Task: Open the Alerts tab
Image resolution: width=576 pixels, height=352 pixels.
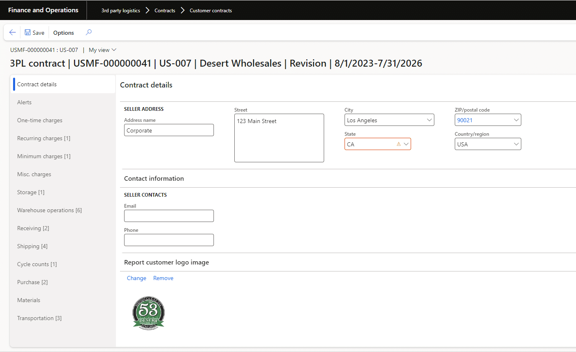Action: (63, 102)
